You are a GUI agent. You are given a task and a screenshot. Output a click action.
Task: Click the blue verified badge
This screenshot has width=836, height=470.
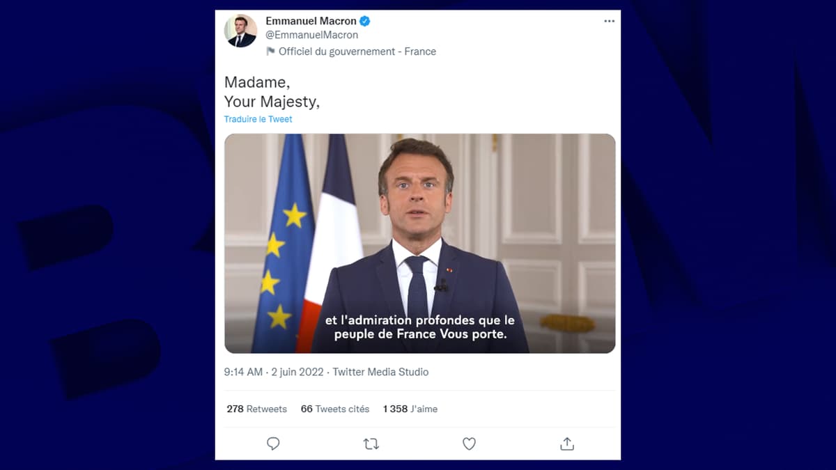365,21
